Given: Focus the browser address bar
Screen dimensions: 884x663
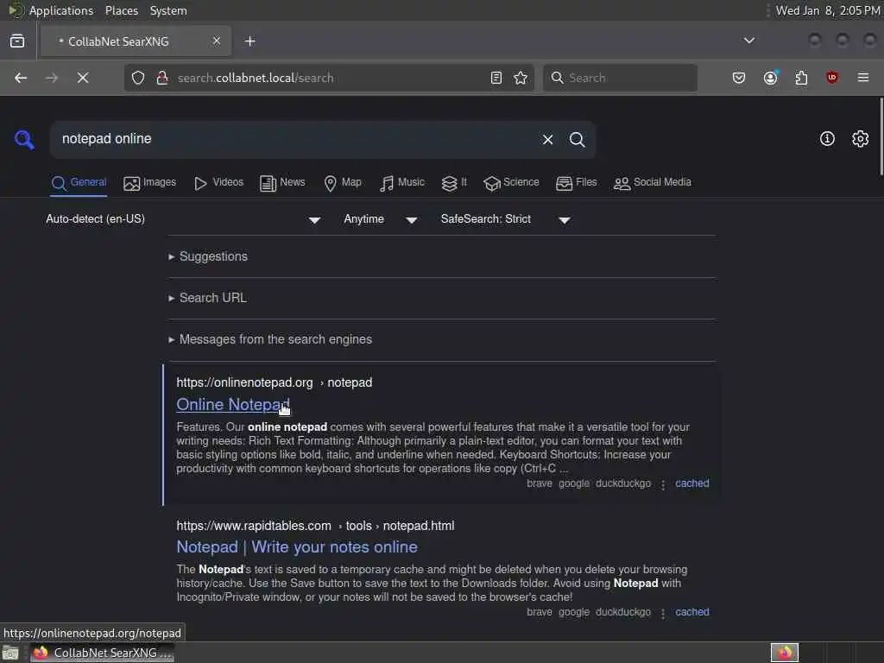Looking at the screenshot, I should click(330, 78).
